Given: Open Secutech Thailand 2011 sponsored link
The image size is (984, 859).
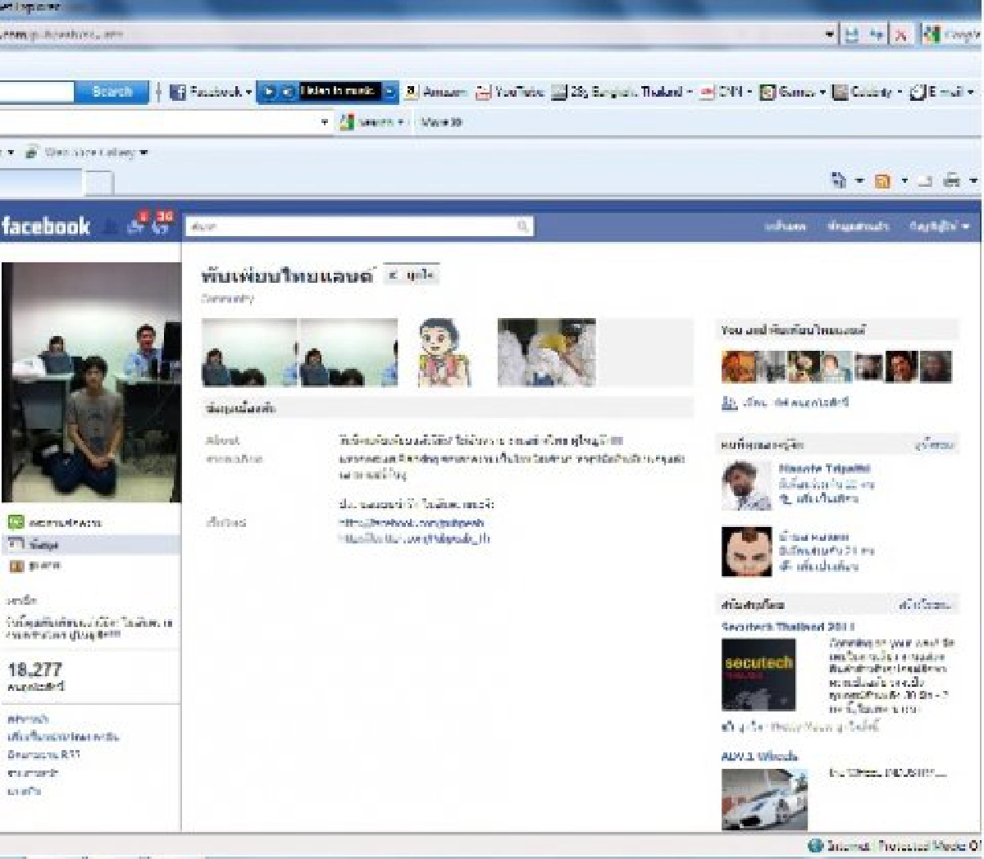Looking at the screenshot, I should tap(787, 627).
